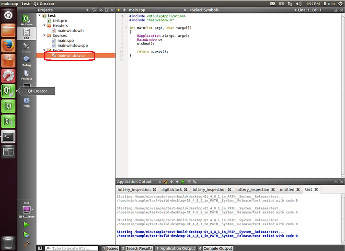345x251 pixels.
Task: Collapse the Forms folder
Action: 44,50
